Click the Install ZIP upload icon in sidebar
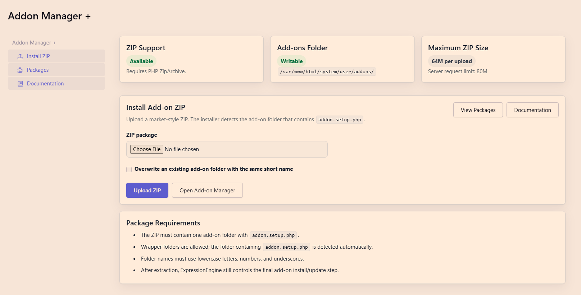Viewport: 581px width, 295px height. pos(20,56)
